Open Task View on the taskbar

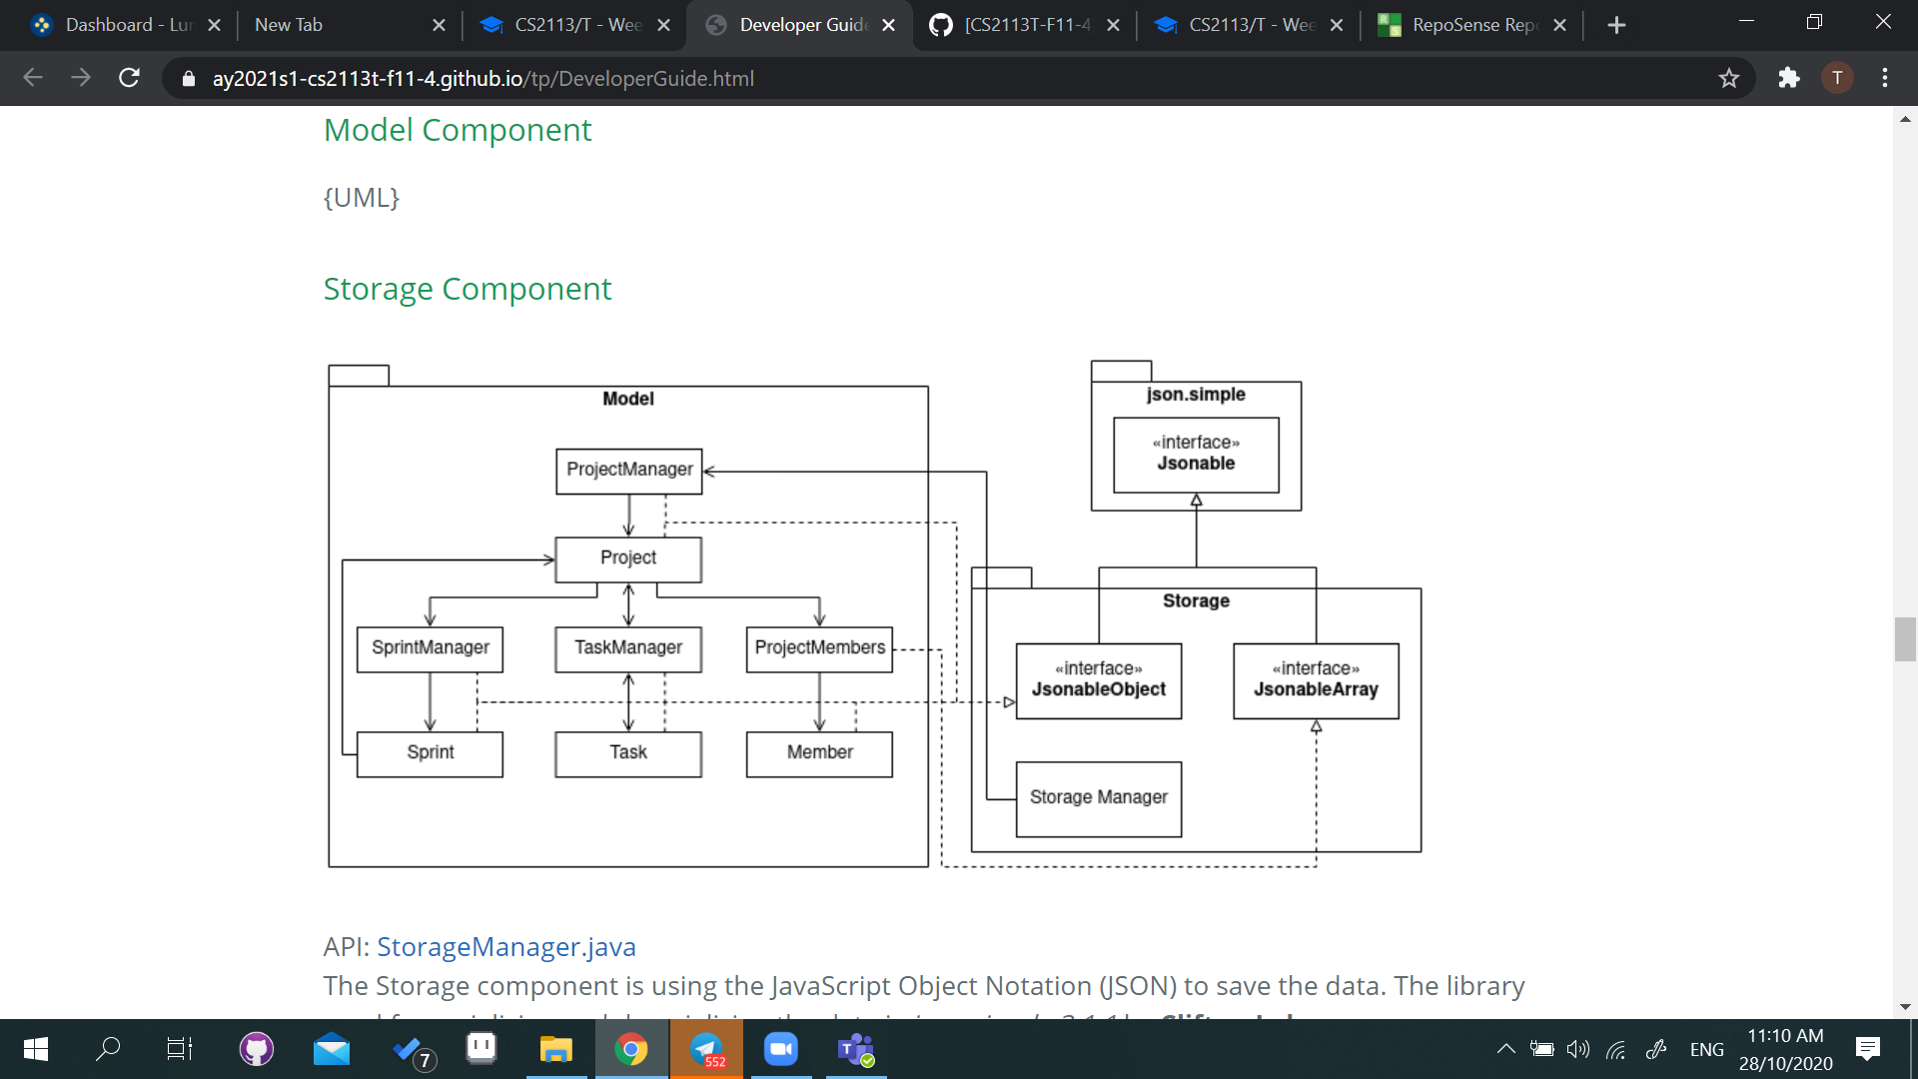tap(180, 1049)
